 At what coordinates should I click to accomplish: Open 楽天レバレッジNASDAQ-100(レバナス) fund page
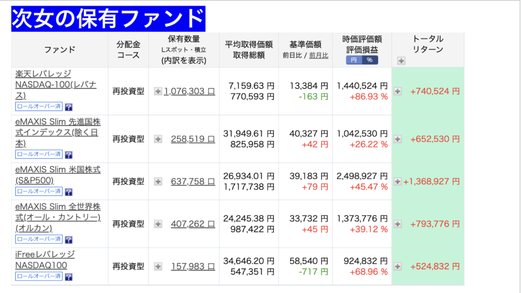point(43,84)
